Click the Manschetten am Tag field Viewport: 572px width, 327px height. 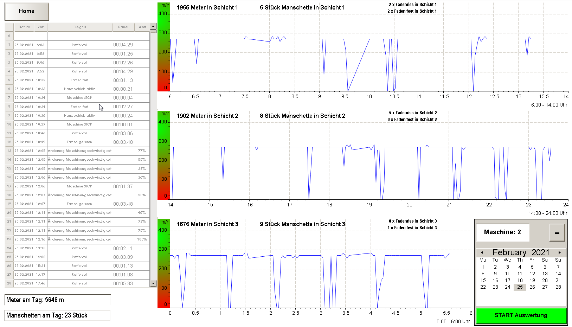click(58, 315)
